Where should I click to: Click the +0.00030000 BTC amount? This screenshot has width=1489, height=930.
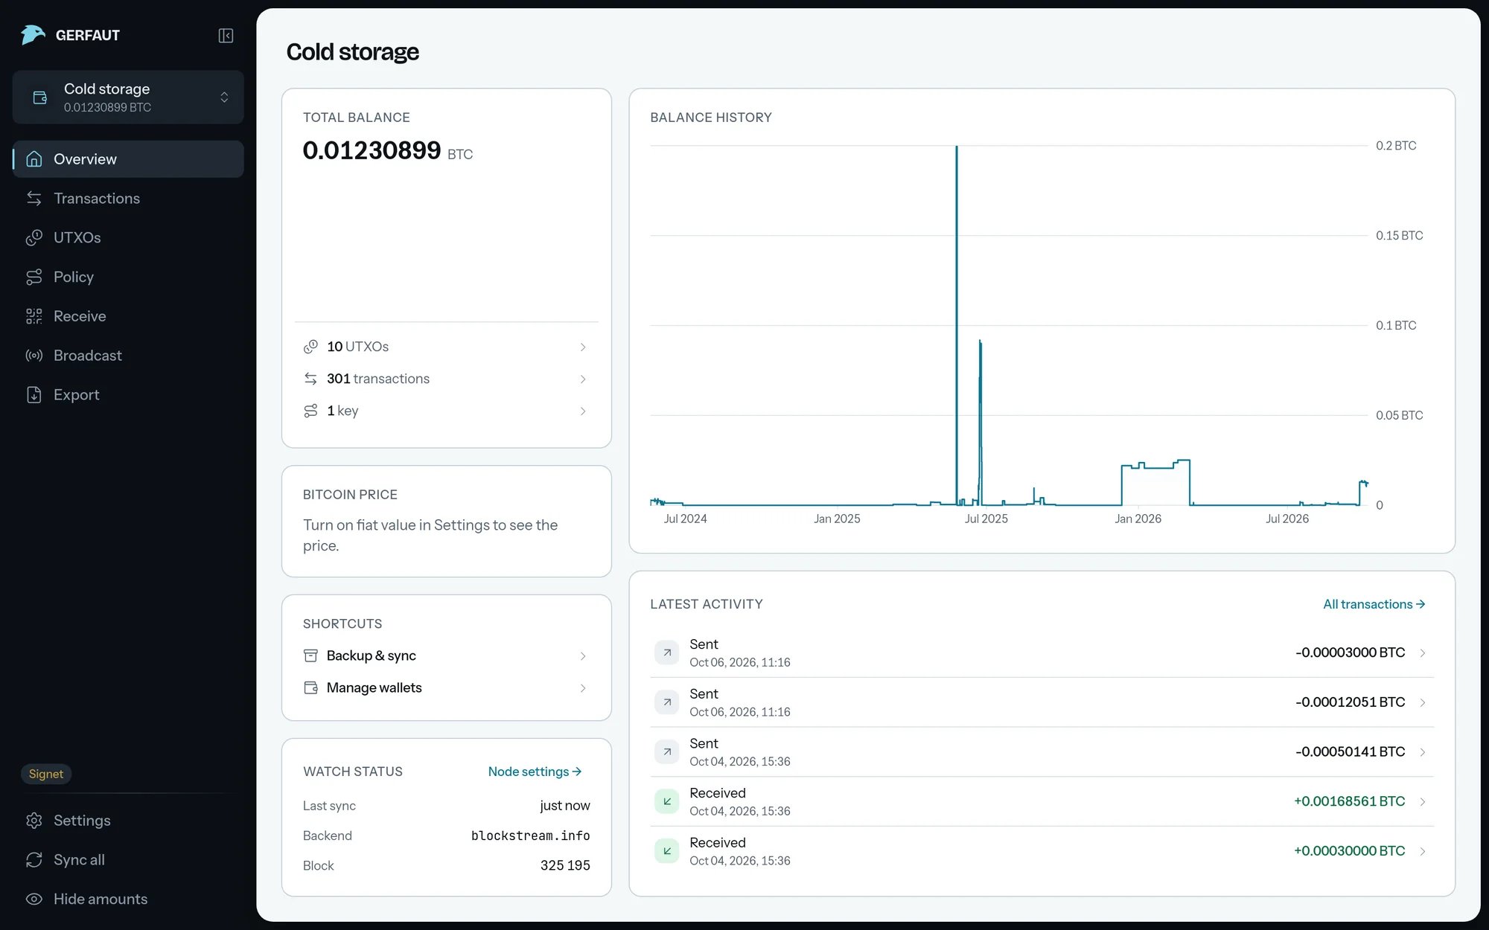click(1349, 851)
